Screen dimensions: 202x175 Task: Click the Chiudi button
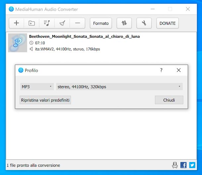coord(169,100)
